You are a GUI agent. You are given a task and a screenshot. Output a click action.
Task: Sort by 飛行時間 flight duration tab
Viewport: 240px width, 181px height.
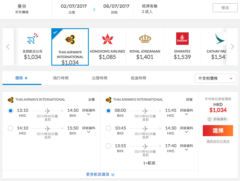click(60, 78)
